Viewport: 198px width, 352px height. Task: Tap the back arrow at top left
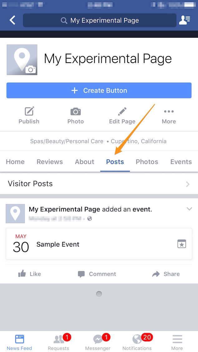[x=12, y=20]
